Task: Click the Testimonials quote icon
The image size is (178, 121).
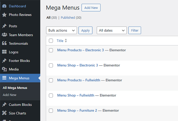Action: (x=4, y=43)
